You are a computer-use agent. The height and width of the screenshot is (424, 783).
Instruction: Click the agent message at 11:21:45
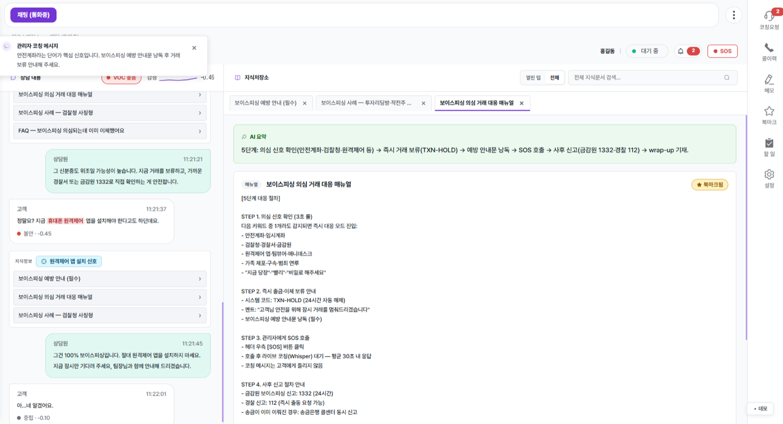128,355
